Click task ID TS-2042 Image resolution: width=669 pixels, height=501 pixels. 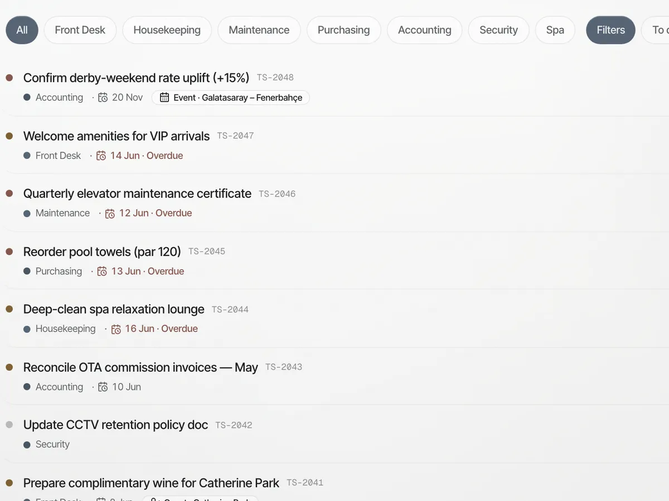[234, 425]
